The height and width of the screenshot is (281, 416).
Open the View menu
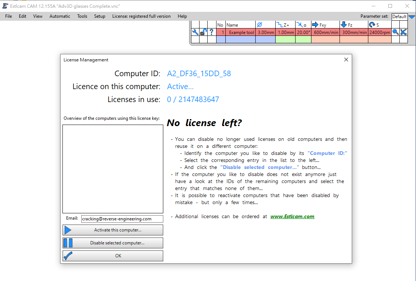click(x=38, y=16)
